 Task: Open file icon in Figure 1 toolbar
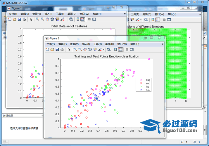[14, 19]
